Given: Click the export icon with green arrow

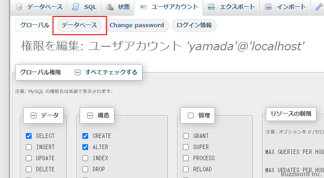Looking at the screenshot, I should (x=211, y=7).
